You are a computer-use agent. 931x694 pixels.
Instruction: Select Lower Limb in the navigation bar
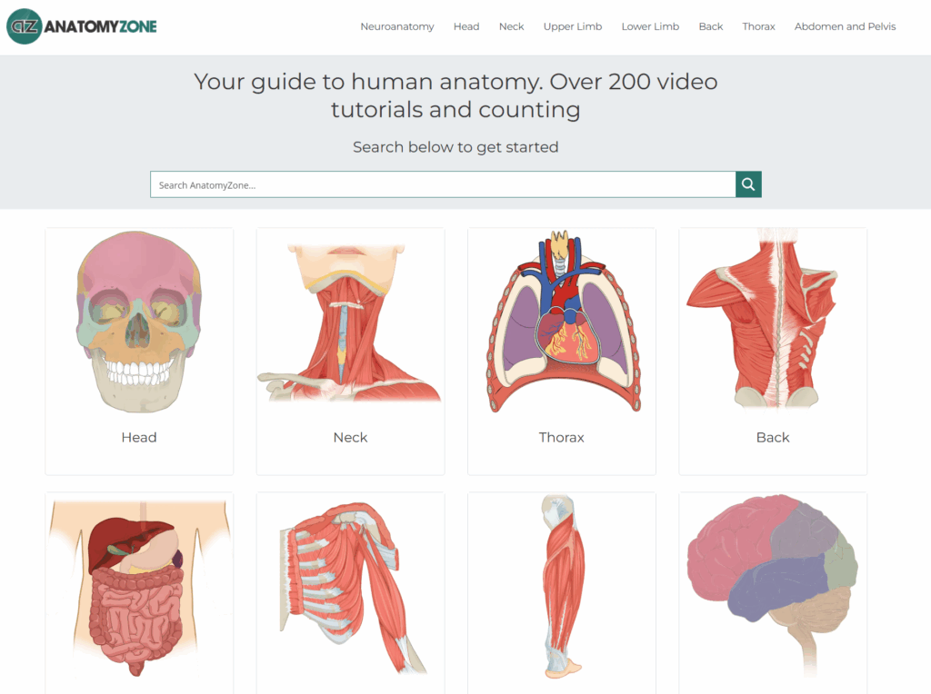coord(650,26)
